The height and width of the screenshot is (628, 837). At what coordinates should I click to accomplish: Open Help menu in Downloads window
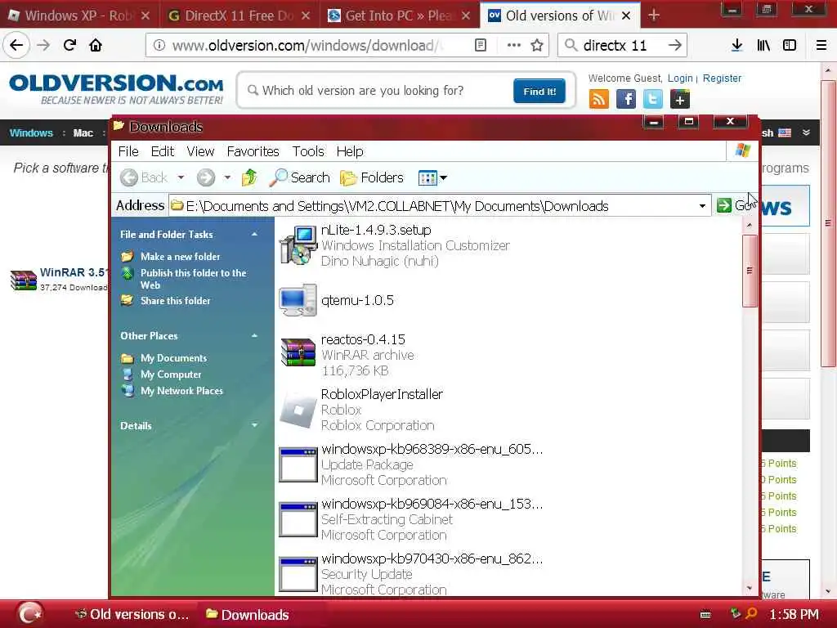[x=350, y=151]
